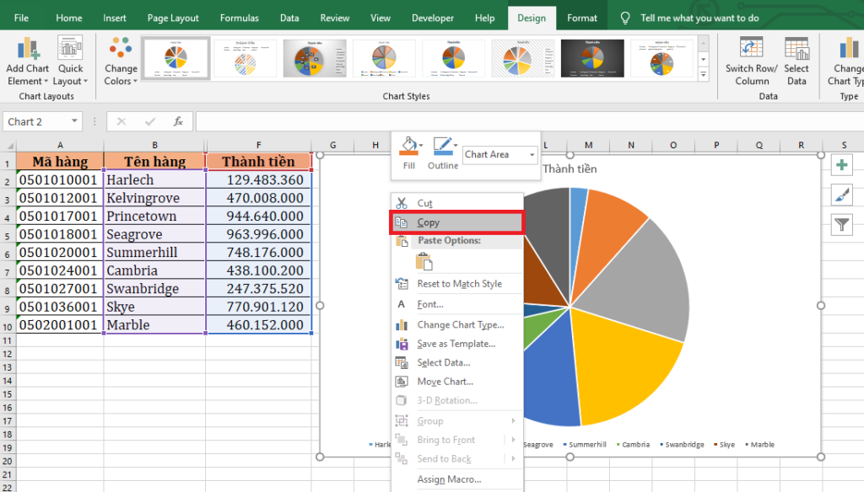Open Select Data from the ribbon
Image resolution: width=864 pixels, height=492 pixels.
tap(796, 49)
